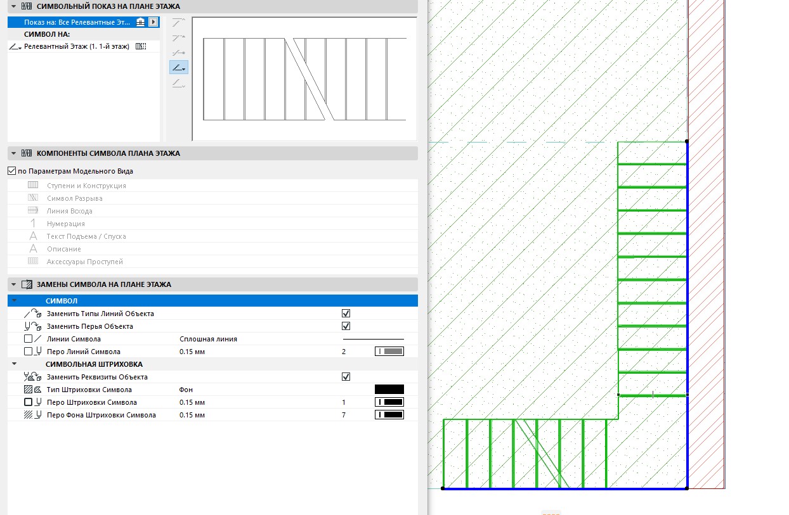Click the Аксессуары Проступей row text
This screenshot has width=789, height=515.
85,262
